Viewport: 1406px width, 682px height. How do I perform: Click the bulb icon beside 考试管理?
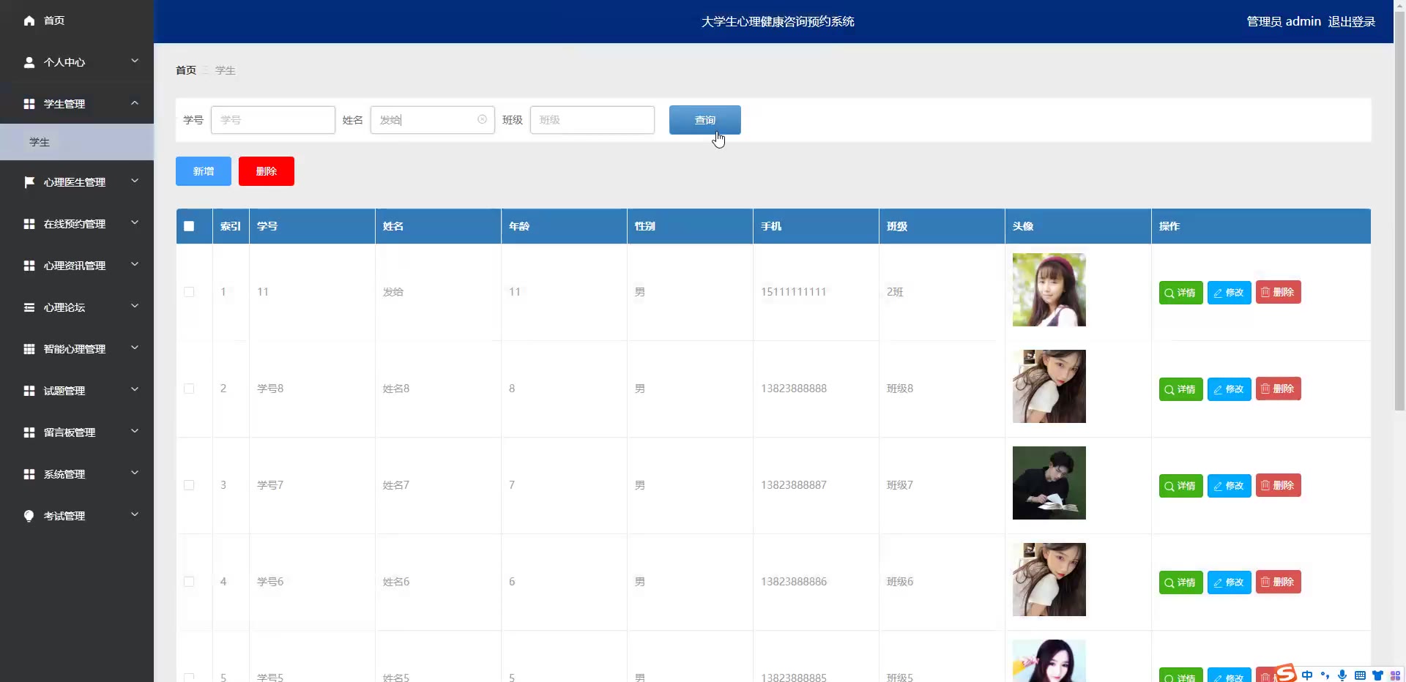(29, 516)
